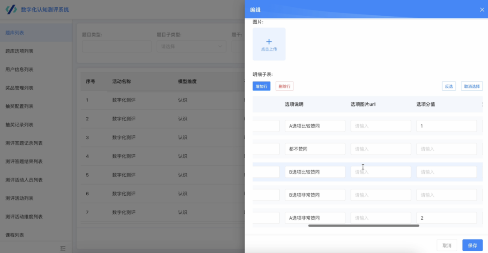
Task: Click image url field for A选项比较赞同
Action: pos(380,126)
